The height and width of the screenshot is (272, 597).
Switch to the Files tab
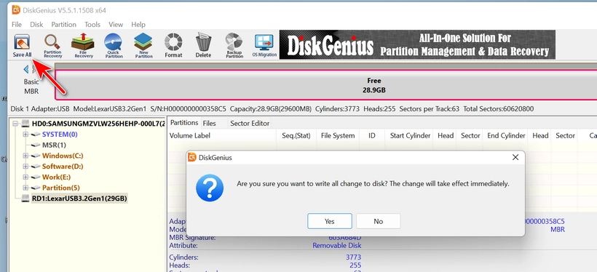coord(209,123)
